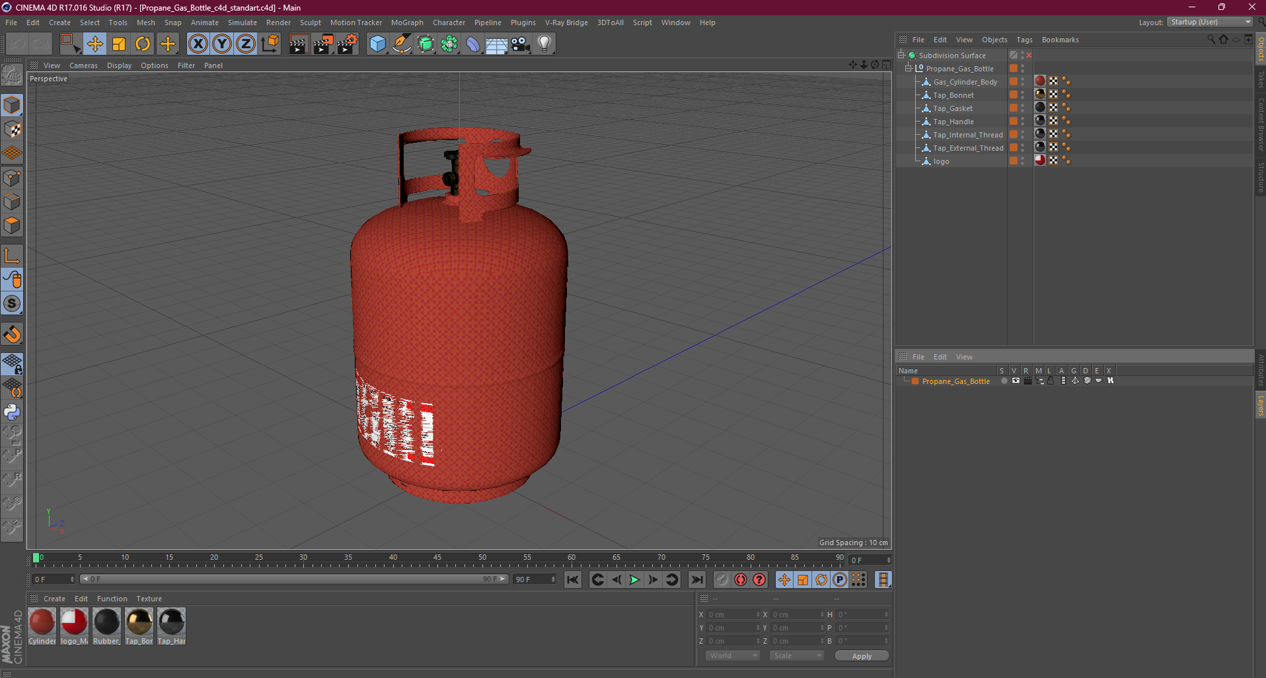Toggle Subdivision Surface enable checkmark
Viewport: 1266px width, 678px height.
click(1029, 55)
